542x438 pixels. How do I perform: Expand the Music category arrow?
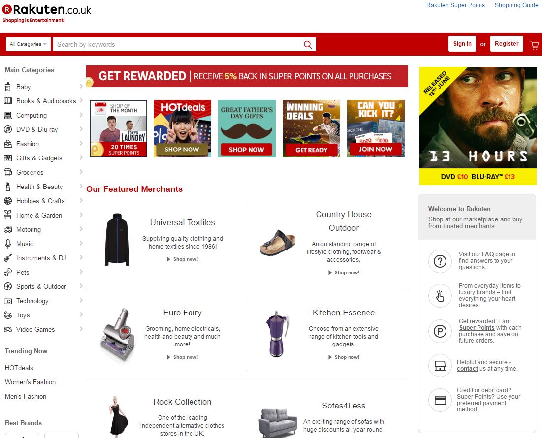(x=81, y=243)
